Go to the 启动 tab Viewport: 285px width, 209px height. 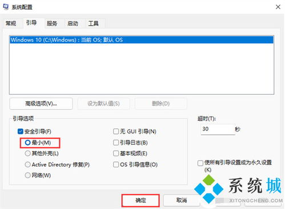tap(73, 23)
